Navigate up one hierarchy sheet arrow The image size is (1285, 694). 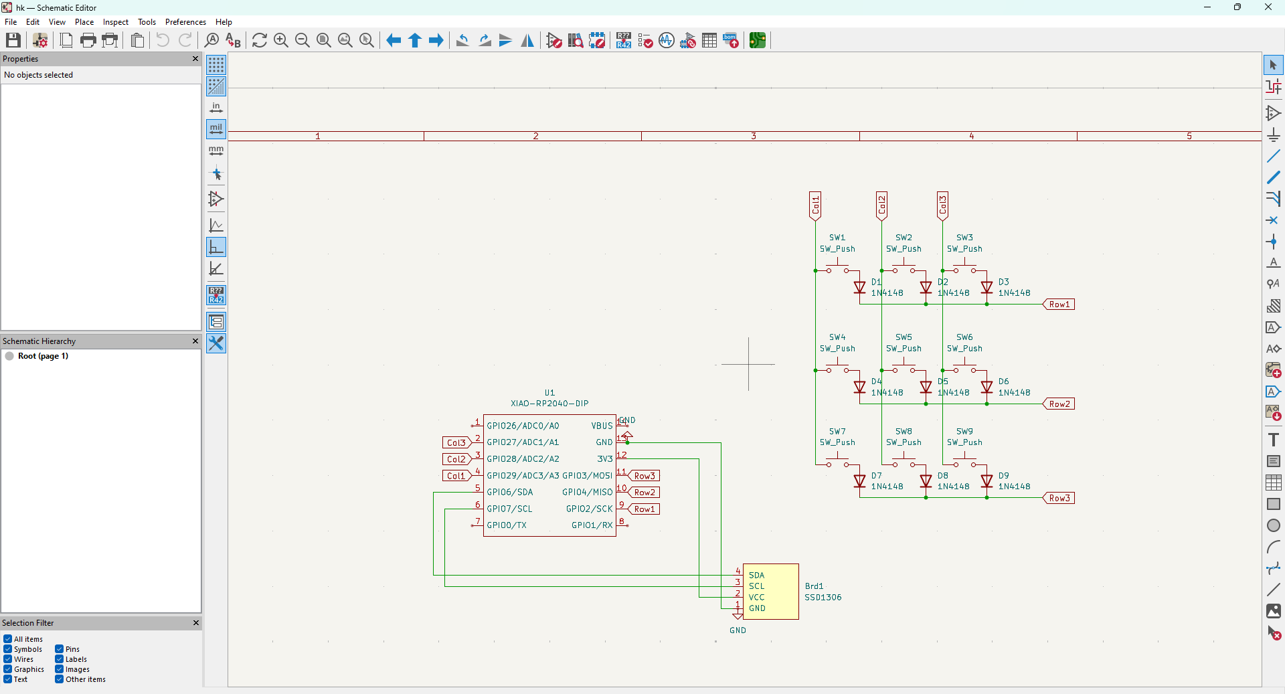point(415,40)
